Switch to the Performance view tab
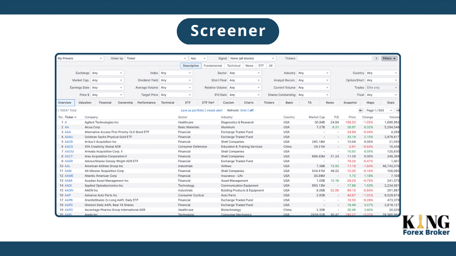The image size is (456, 256). (x=146, y=103)
